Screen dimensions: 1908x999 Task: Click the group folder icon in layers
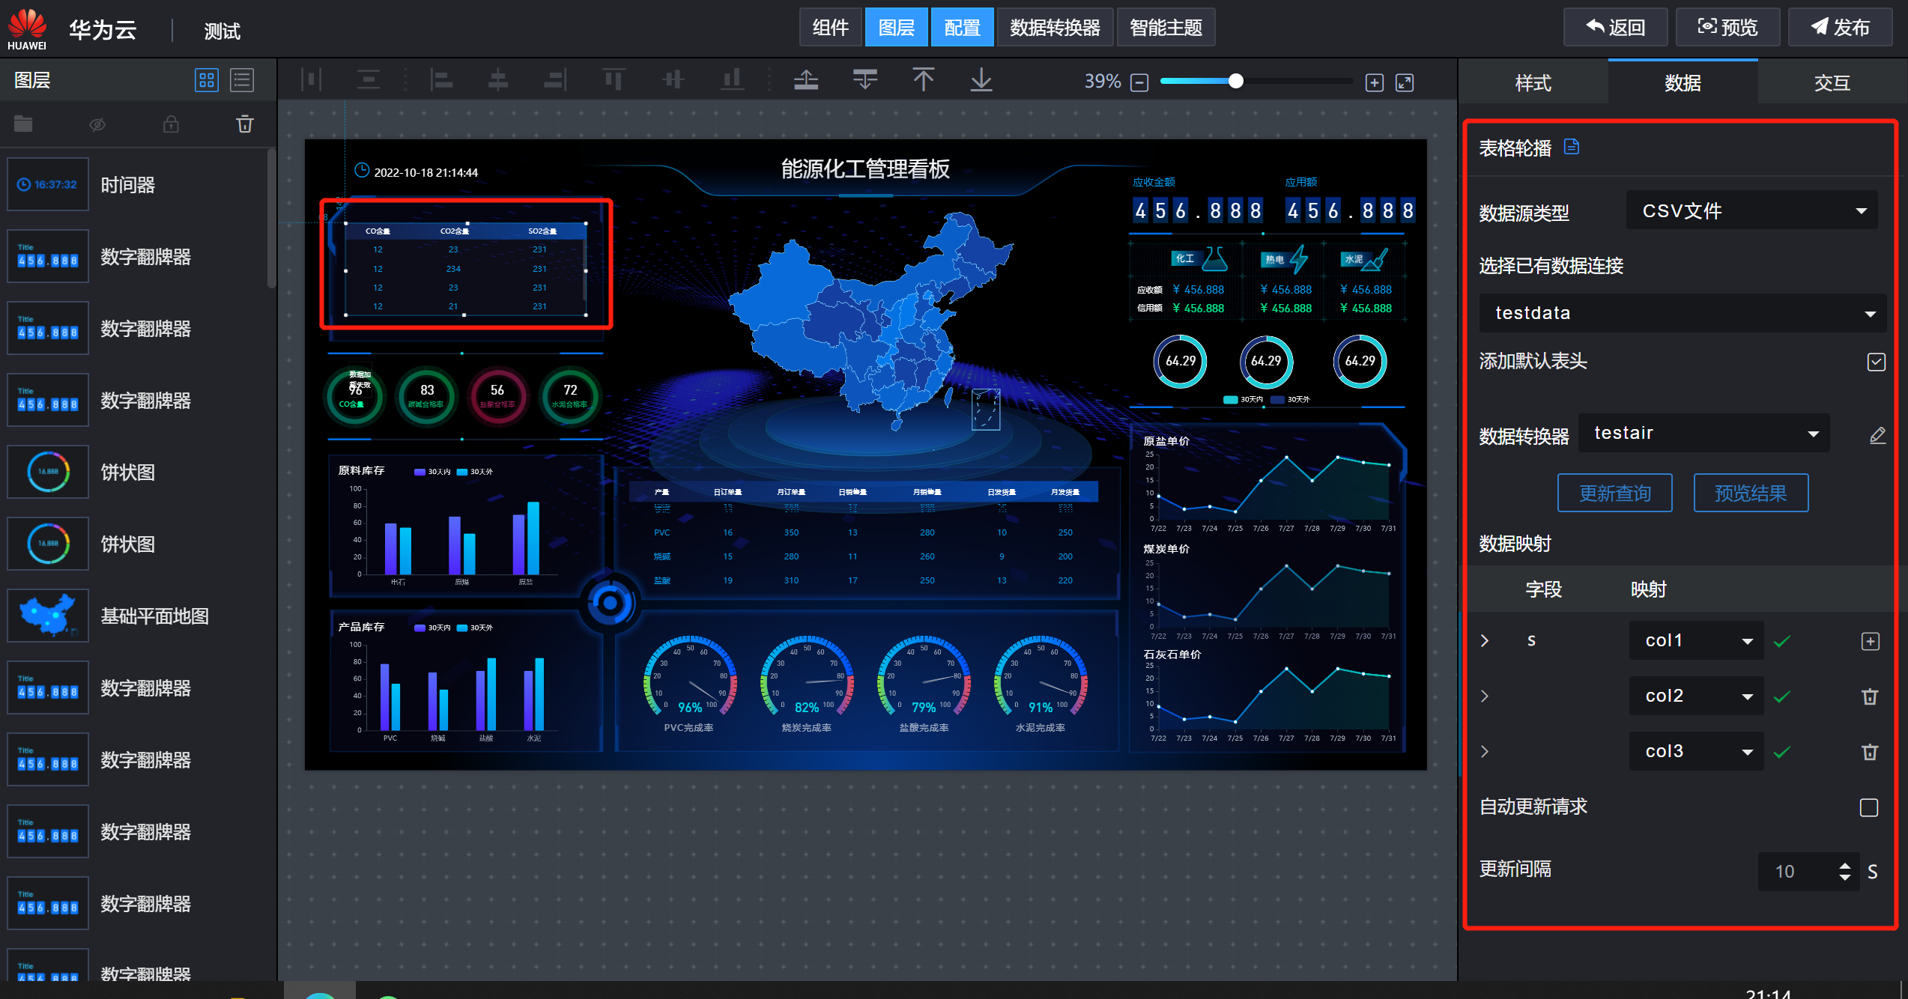[x=23, y=124]
